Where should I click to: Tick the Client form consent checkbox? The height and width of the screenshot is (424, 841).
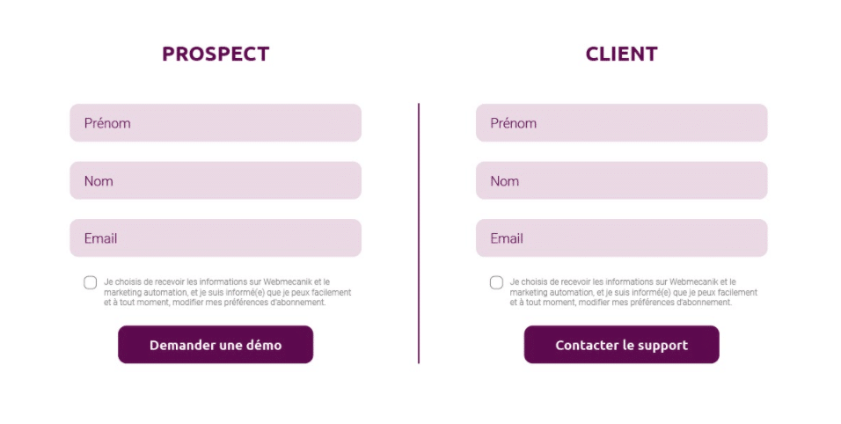(496, 282)
